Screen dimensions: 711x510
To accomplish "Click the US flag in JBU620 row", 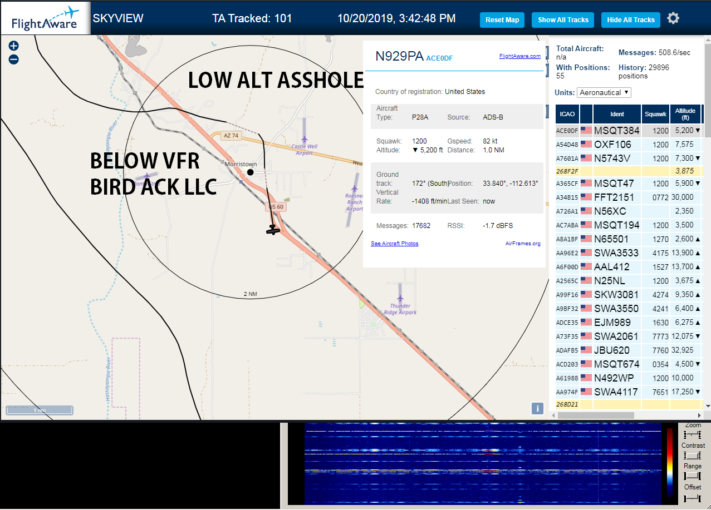I will click(586, 350).
